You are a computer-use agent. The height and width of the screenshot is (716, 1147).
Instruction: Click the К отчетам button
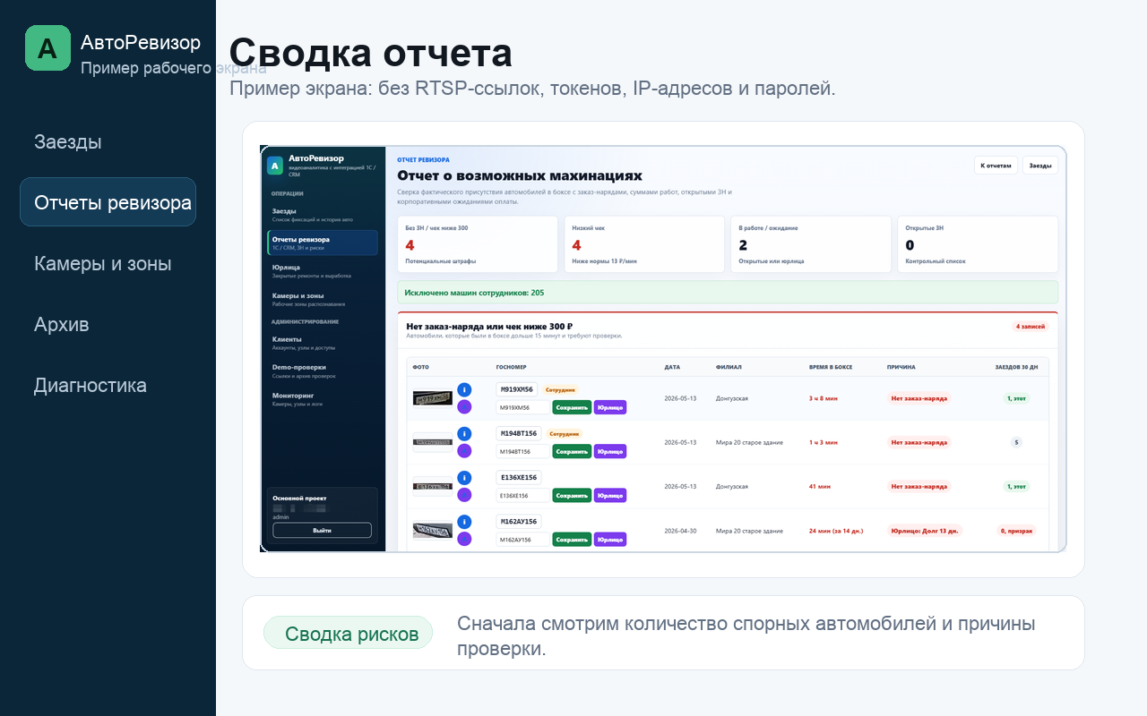point(996,166)
